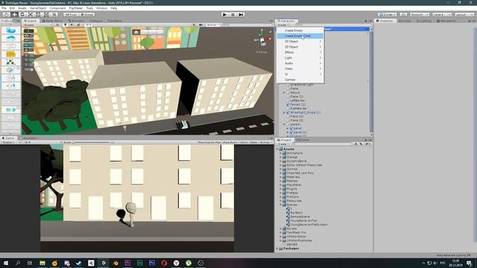
Task: Select the Hand tool in Unity toolbar
Action: 6,15
